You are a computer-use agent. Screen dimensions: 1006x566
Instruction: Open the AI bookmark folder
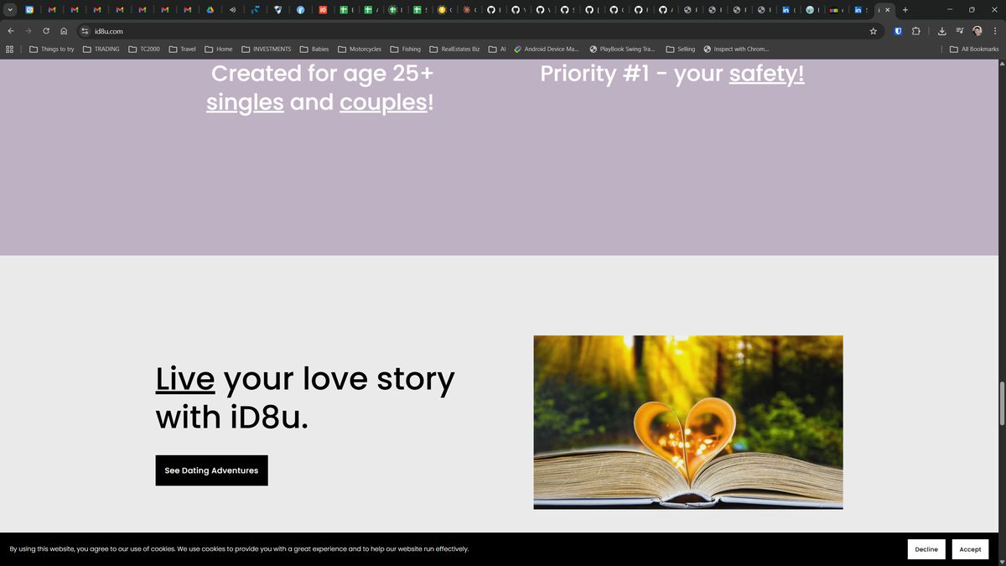[497, 49]
